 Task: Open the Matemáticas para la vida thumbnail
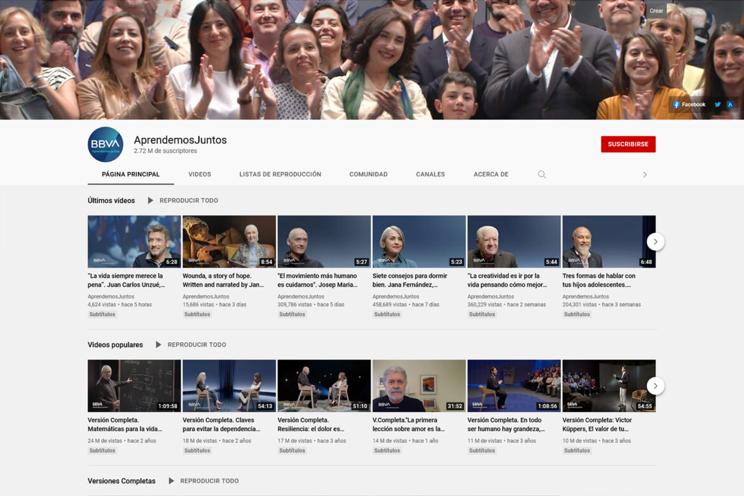134,385
